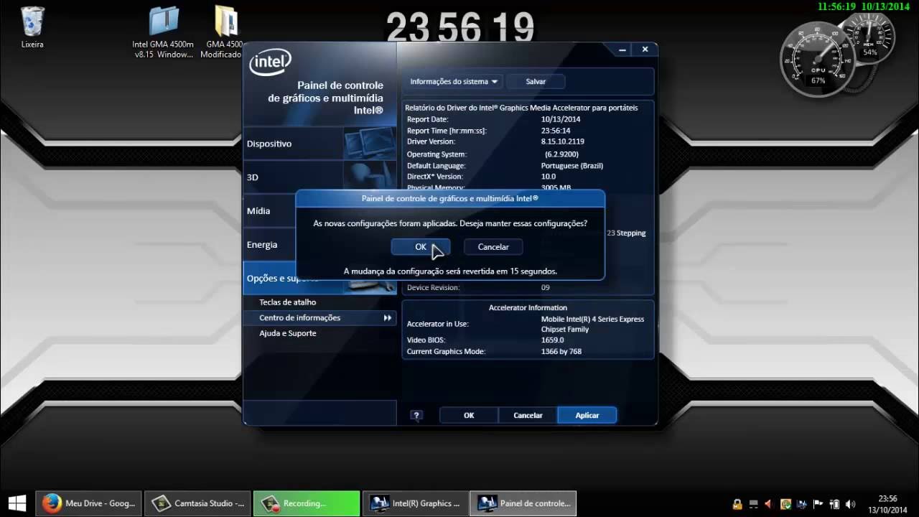The width and height of the screenshot is (919, 517).
Task: Click the Report Time value 23:56:14
Action: click(556, 131)
